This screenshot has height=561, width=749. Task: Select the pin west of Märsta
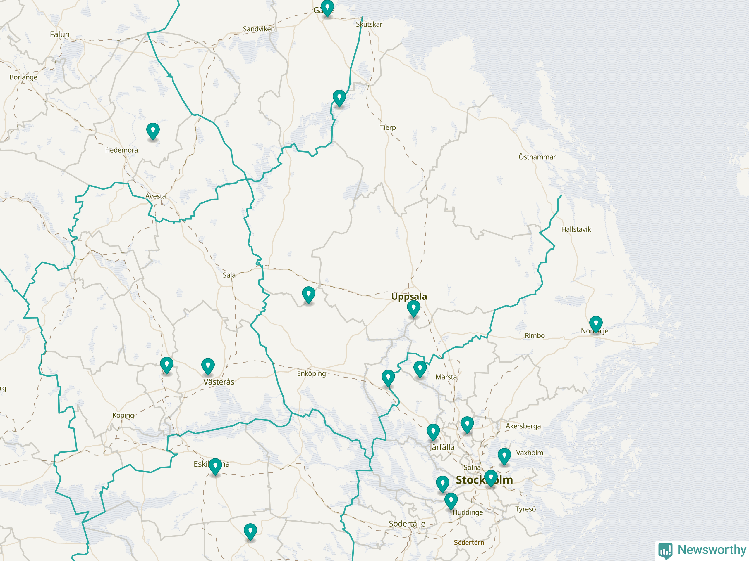click(x=420, y=368)
